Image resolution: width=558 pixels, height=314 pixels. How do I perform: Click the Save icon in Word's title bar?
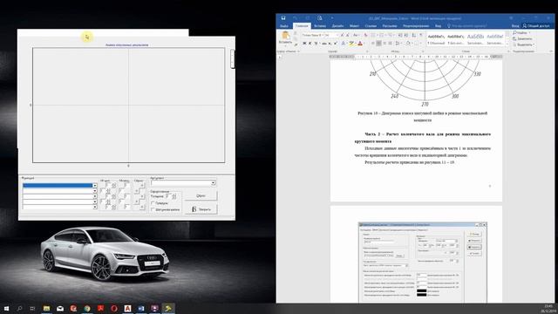pos(283,17)
